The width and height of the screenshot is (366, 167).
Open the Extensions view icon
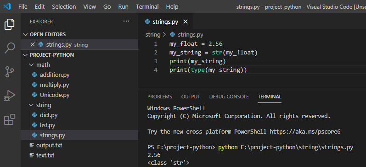point(10,119)
